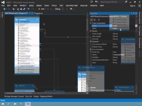Click the Start debugging button

click(x=41, y=9)
